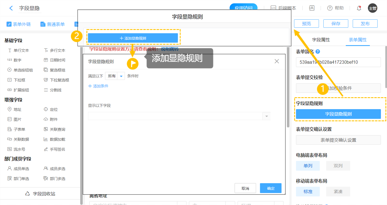
Task: Select 单列 desktop layout option
Action: click(x=308, y=166)
